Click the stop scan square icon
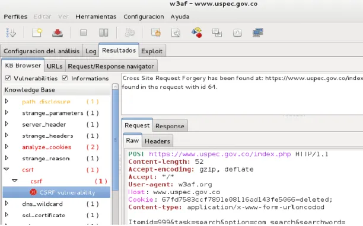The width and height of the screenshot is (363, 226). pyautogui.click(x=84, y=33)
